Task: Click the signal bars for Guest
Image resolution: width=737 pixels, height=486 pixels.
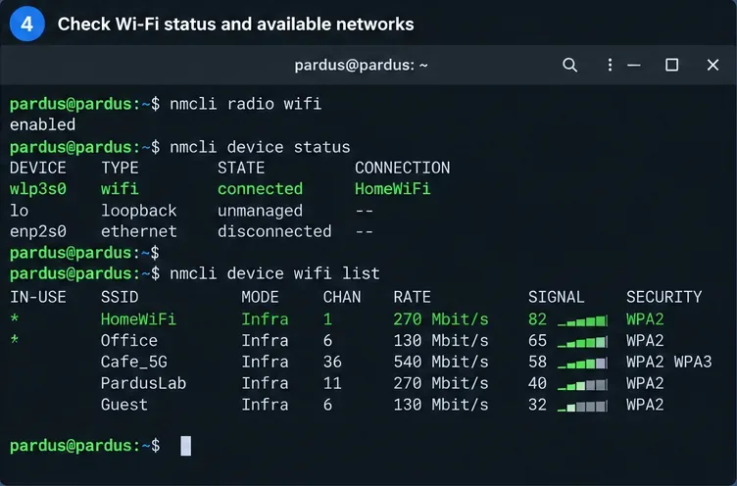Action: point(582,407)
